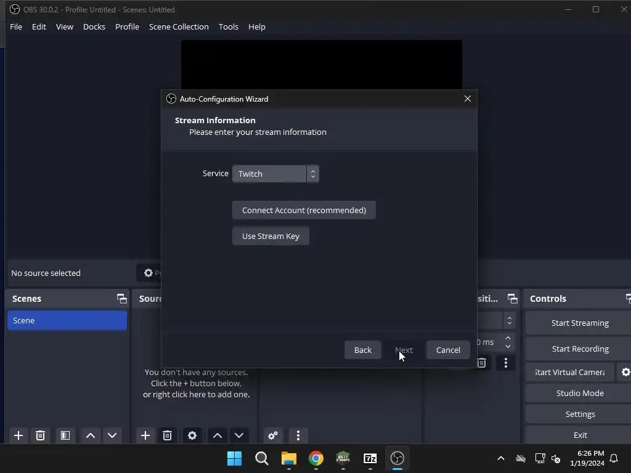The height and width of the screenshot is (473, 631).
Task: Open the File menu
Action: [x=16, y=26]
